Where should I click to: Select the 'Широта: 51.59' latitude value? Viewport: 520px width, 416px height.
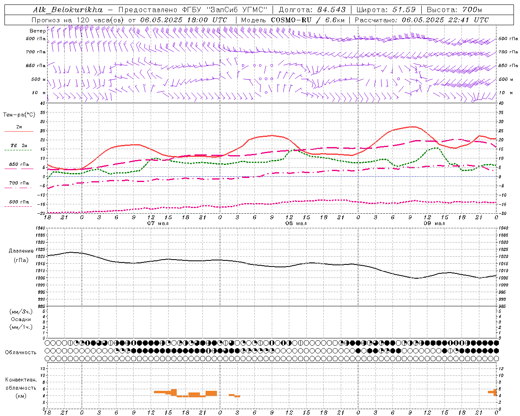click(386, 10)
